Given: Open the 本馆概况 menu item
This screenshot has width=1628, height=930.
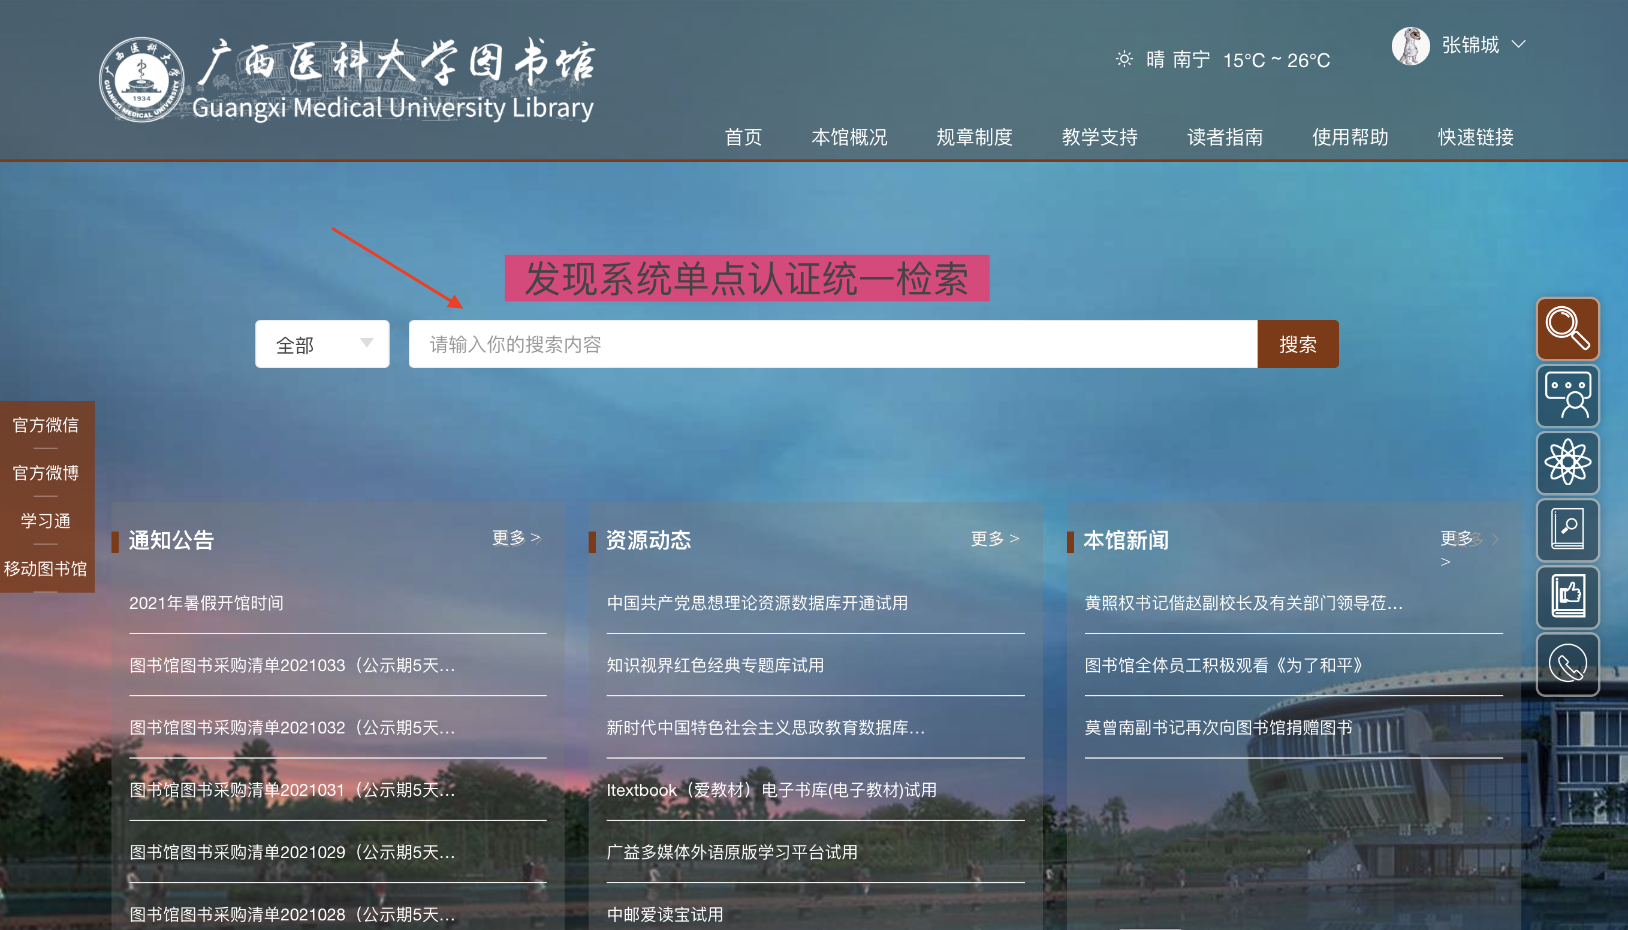Looking at the screenshot, I should coord(849,137).
